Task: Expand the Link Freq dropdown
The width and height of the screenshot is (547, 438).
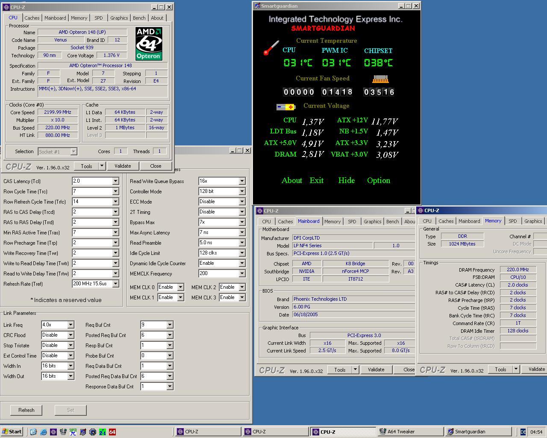Action: coord(71,325)
